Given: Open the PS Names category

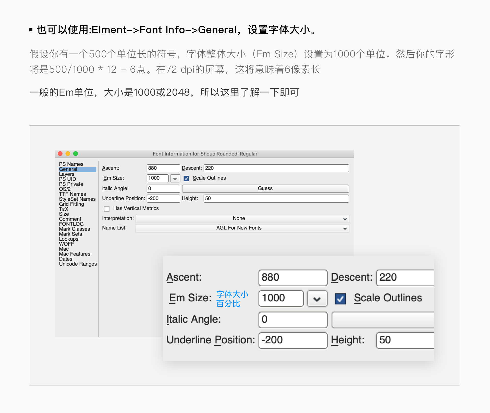Looking at the screenshot, I should (x=71, y=164).
